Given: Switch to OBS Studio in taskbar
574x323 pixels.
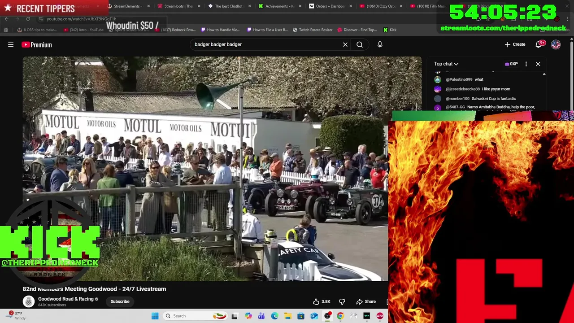Looking at the screenshot, I should point(327,316).
